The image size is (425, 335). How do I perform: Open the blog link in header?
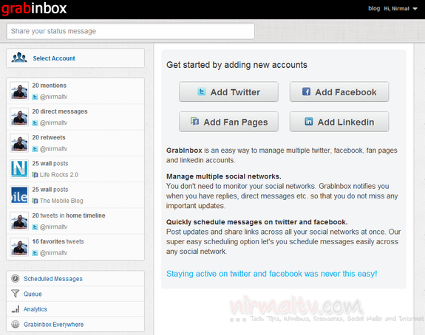click(x=374, y=8)
